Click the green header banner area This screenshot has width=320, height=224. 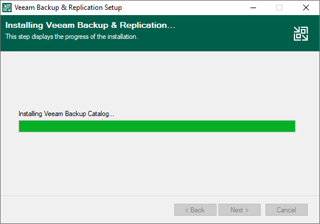pyautogui.click(x=160, y=33)
